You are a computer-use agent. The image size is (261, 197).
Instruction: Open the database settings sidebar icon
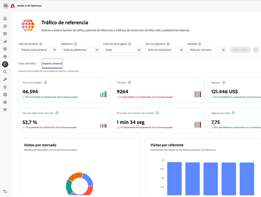5,95
